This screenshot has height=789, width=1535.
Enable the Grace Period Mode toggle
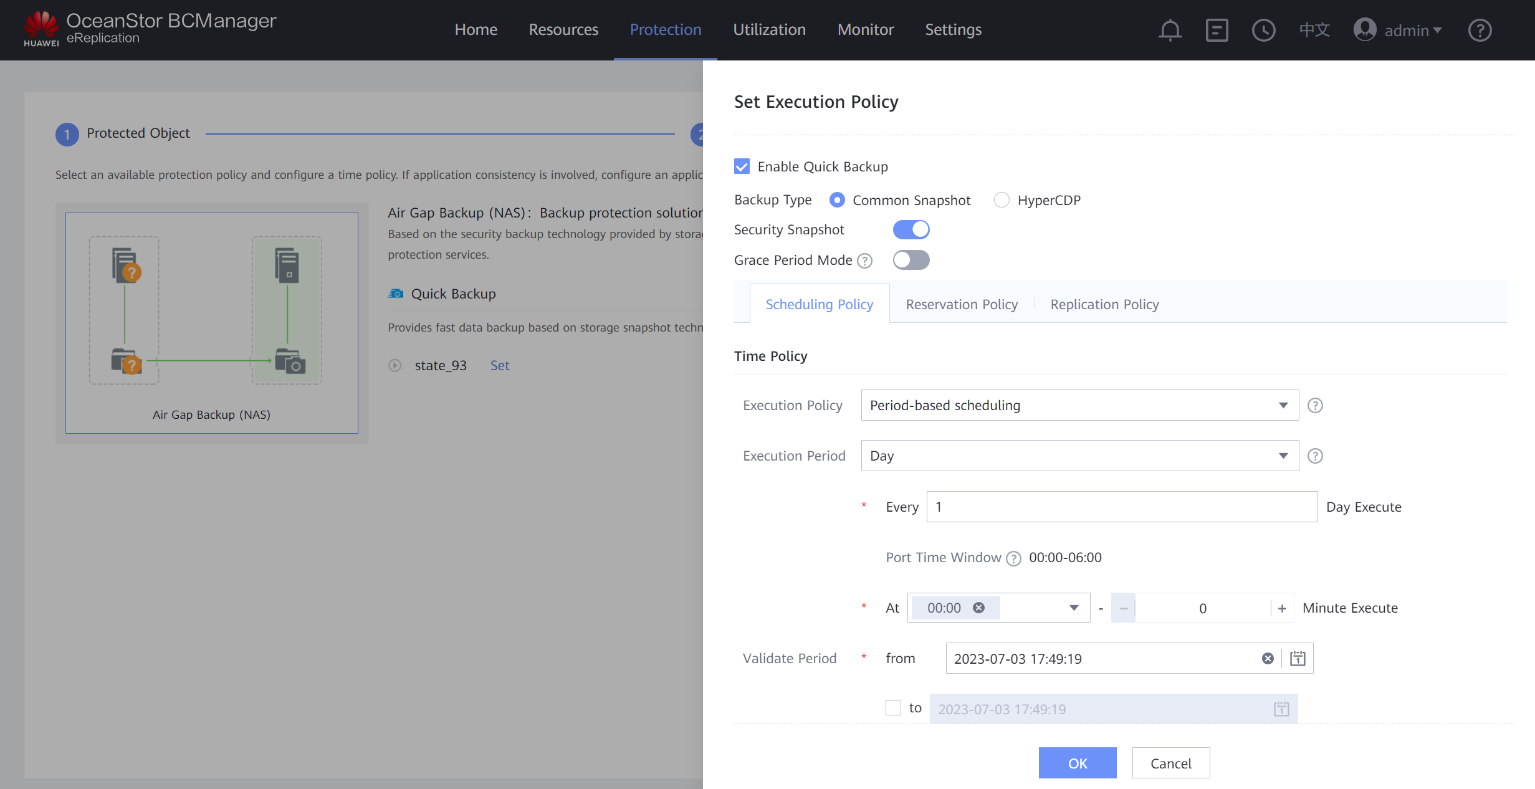[x=911, y=260]
